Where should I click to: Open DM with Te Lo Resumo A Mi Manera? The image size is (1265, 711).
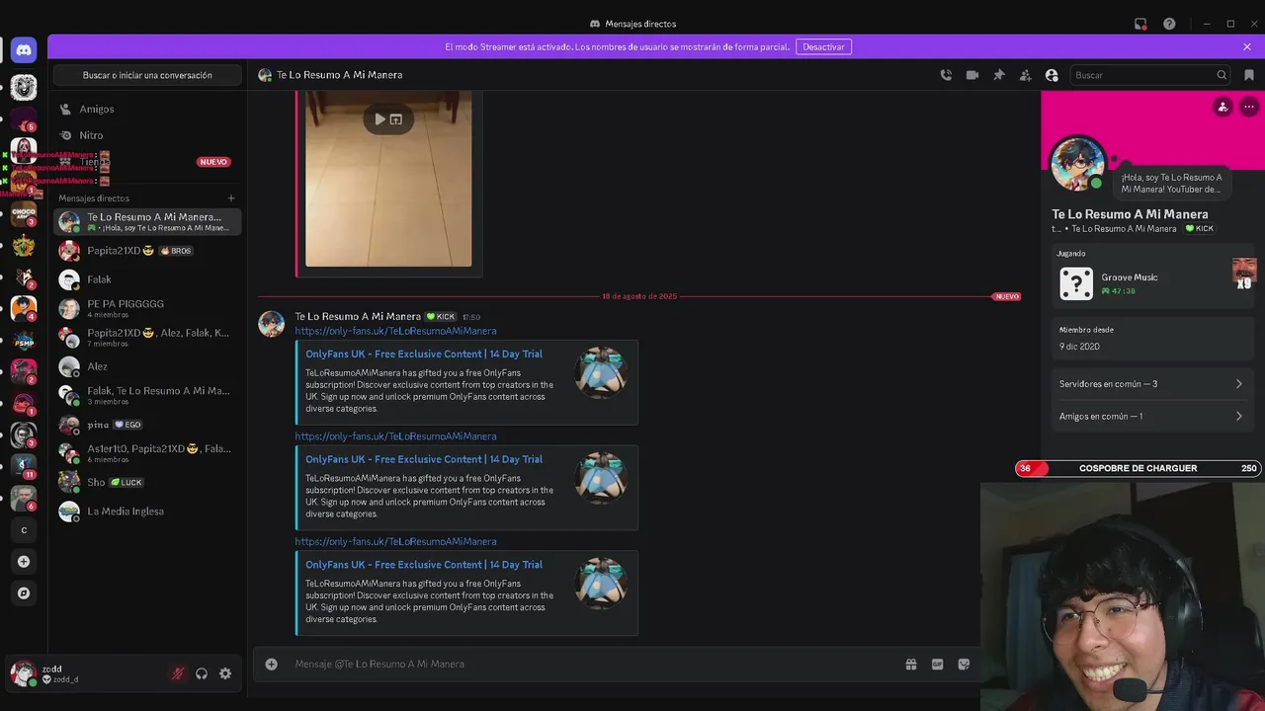[x=147, y=222]
